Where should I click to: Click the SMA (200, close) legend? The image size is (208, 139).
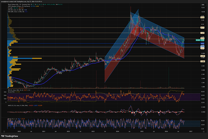click(16, 12)
